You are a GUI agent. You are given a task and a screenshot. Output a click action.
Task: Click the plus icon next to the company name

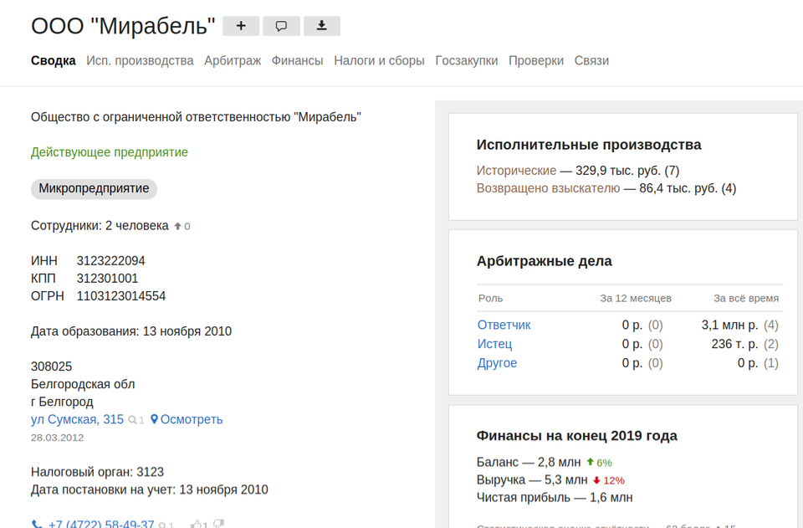click(x=241, y=26)
